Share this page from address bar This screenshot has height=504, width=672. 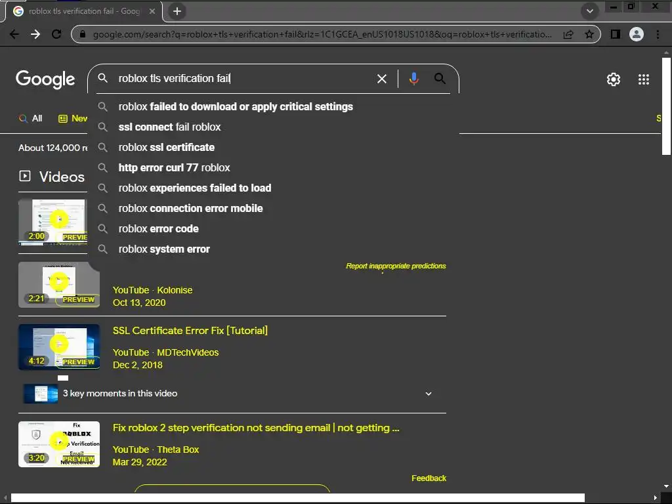568,34
